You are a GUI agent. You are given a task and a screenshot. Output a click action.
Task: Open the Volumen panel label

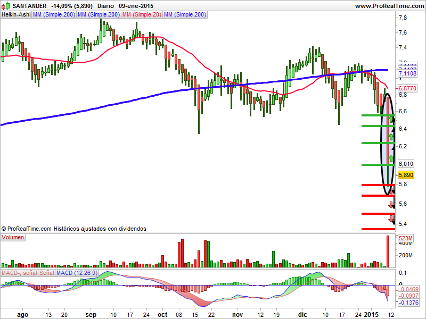pos(13,237)
